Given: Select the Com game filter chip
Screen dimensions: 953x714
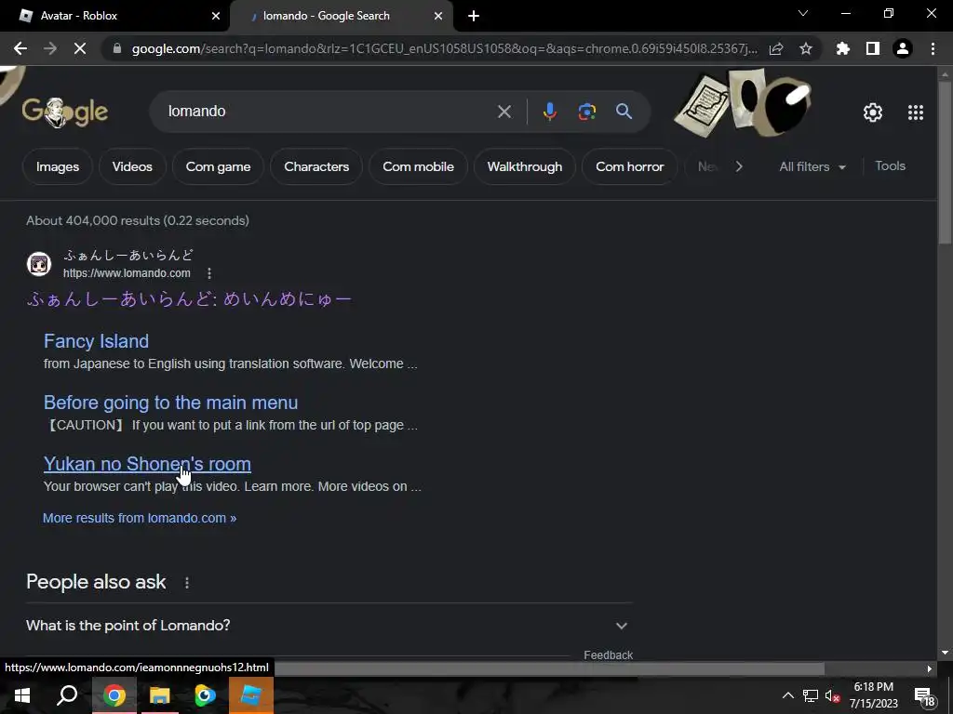Looking at the screenshot, I should (x=218, y=166).
